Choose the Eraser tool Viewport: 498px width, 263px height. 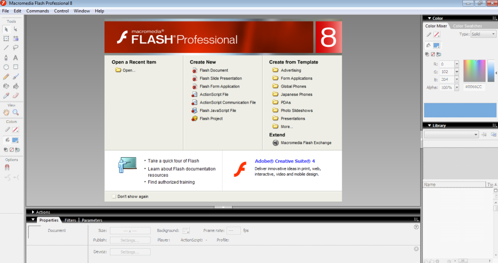pos(16,95)
